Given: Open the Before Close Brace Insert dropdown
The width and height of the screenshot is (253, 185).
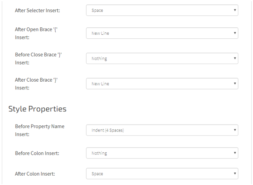Looking at the screenshot, I should (162, 58).
